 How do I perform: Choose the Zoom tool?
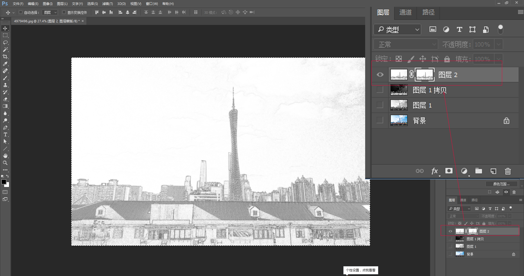click(5, 163)
